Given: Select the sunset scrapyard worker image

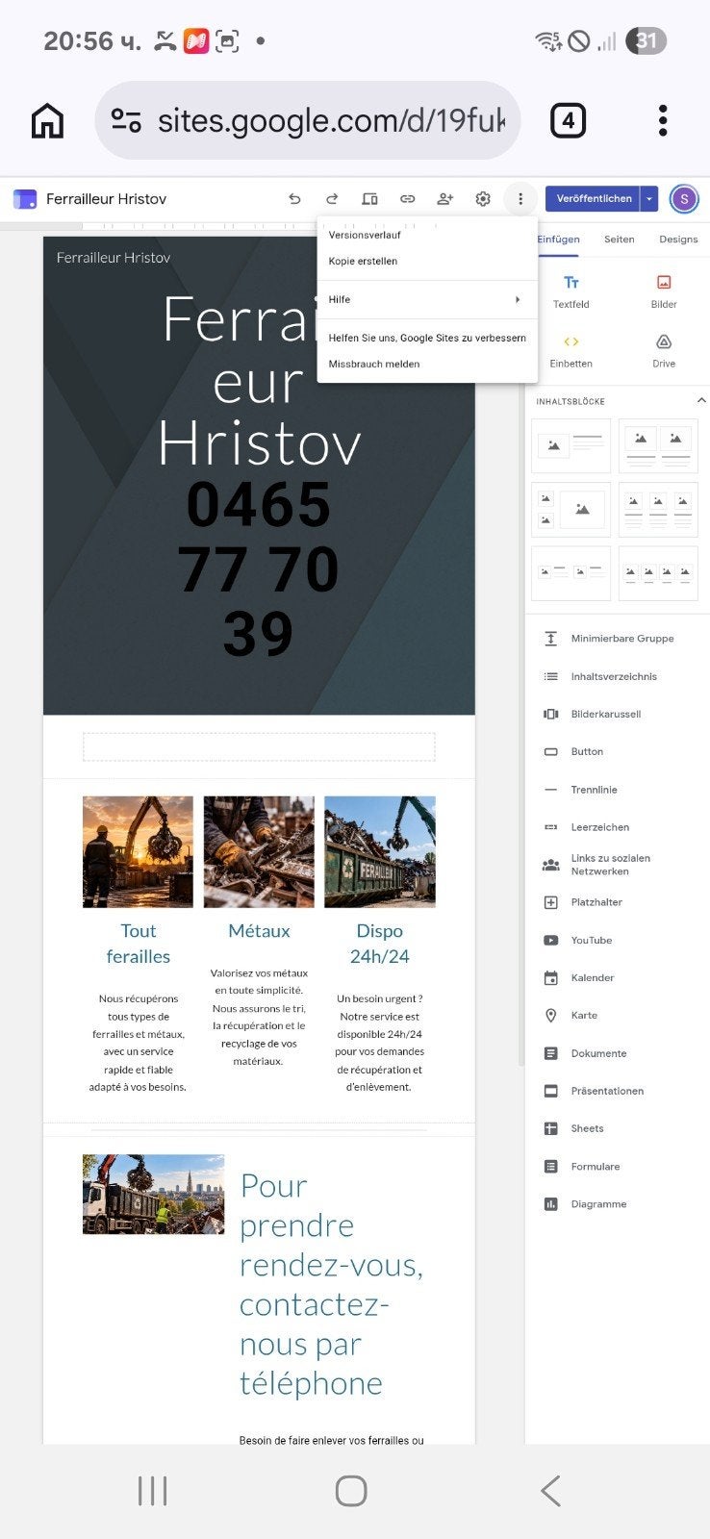Looking at the screenshot, I should point(138,851).
